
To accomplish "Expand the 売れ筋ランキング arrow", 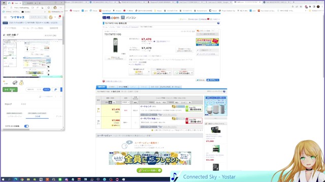I will pos(149,72).
